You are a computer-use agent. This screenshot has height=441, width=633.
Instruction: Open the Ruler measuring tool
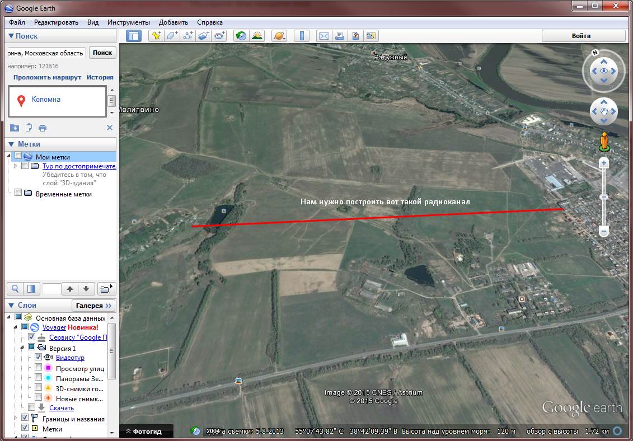tap(301, 36)
